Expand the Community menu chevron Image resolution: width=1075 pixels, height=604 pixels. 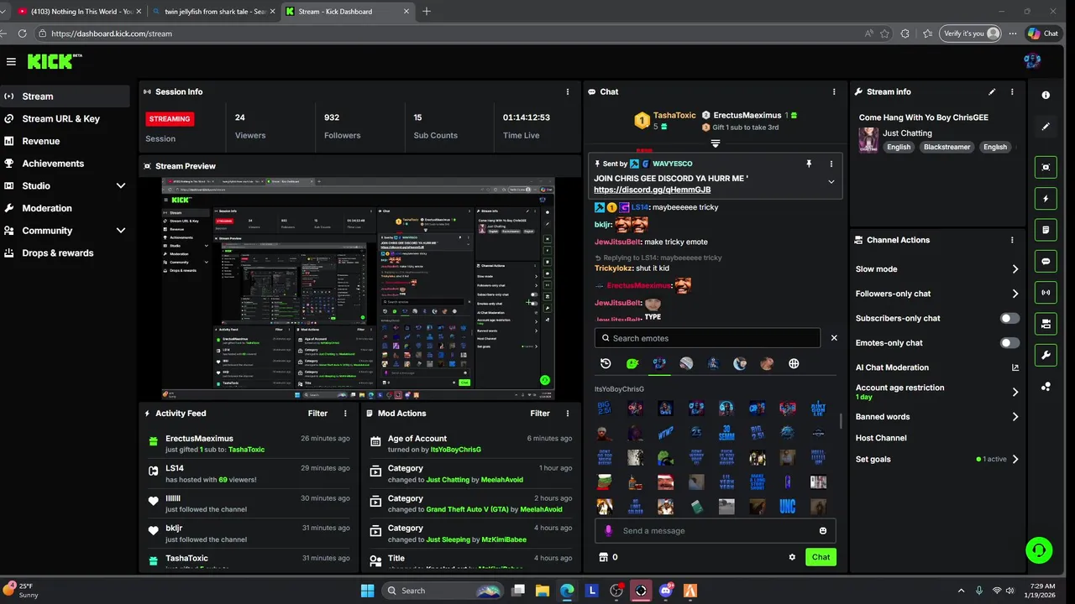pyautogui.click(x=121, y=230)
